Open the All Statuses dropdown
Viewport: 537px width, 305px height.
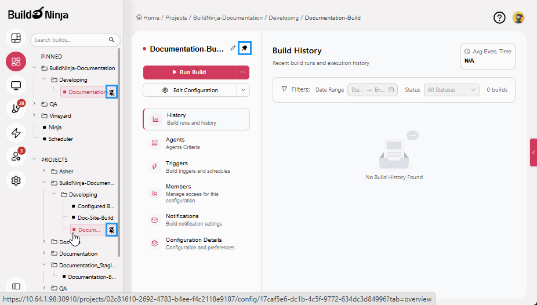pos(451,90)
